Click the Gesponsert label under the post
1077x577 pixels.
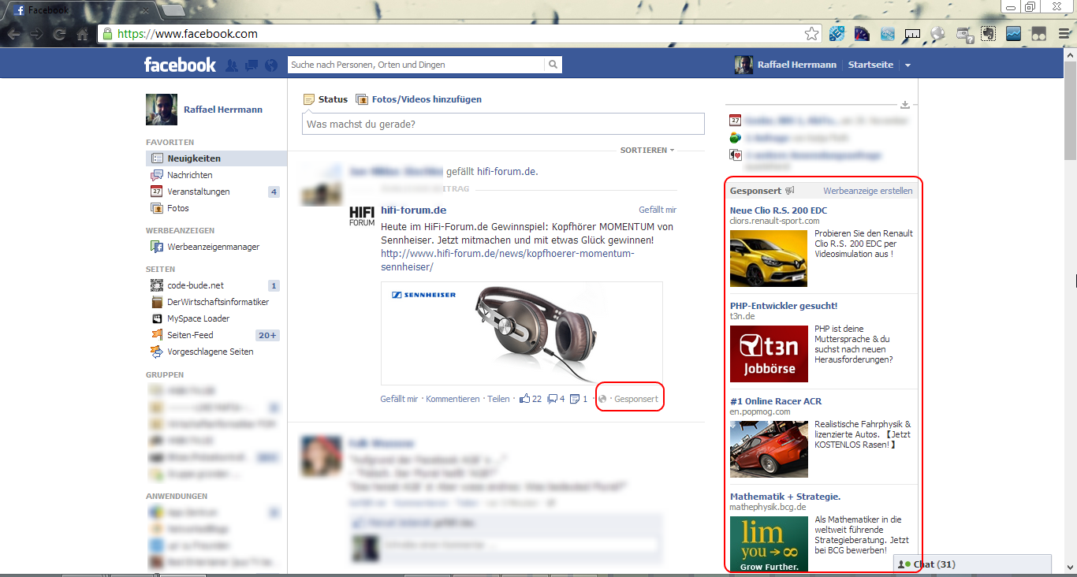point(636,399)
